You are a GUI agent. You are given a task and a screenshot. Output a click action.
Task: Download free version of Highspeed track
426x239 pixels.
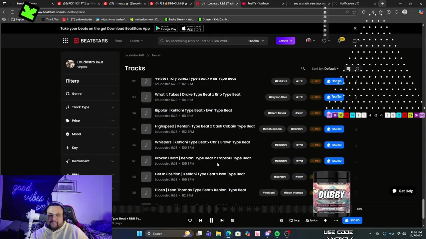click(315, 129)
